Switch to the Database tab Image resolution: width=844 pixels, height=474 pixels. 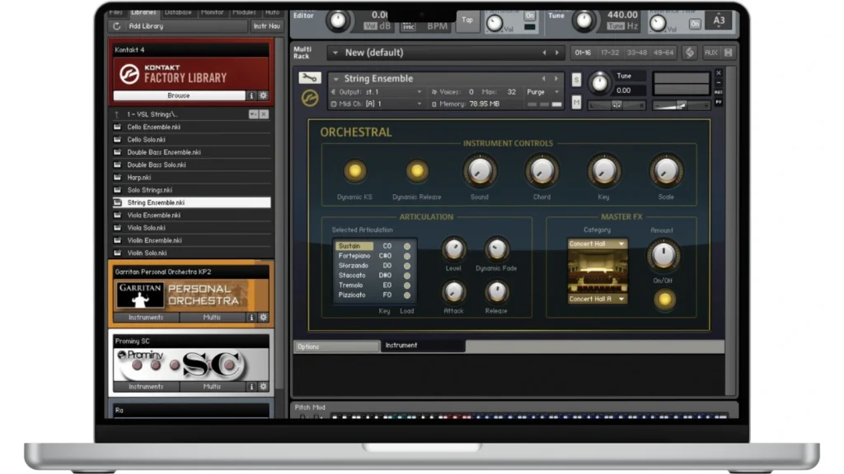click(x=178, y=12)
